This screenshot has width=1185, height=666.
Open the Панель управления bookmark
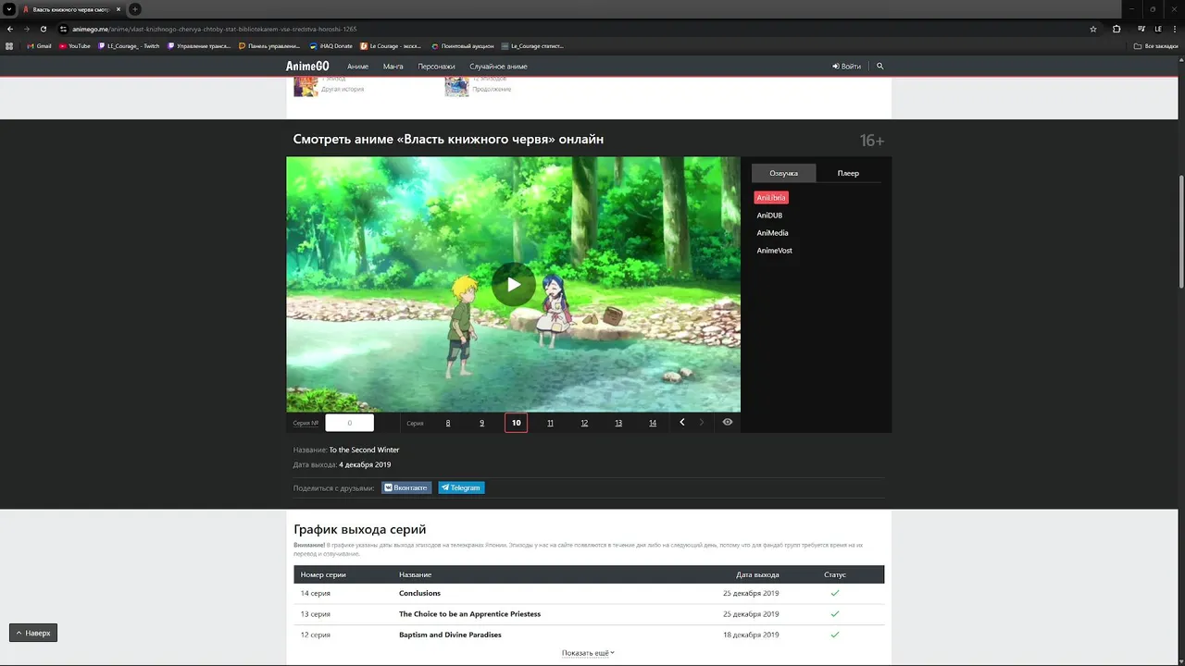tap(269, 45)
